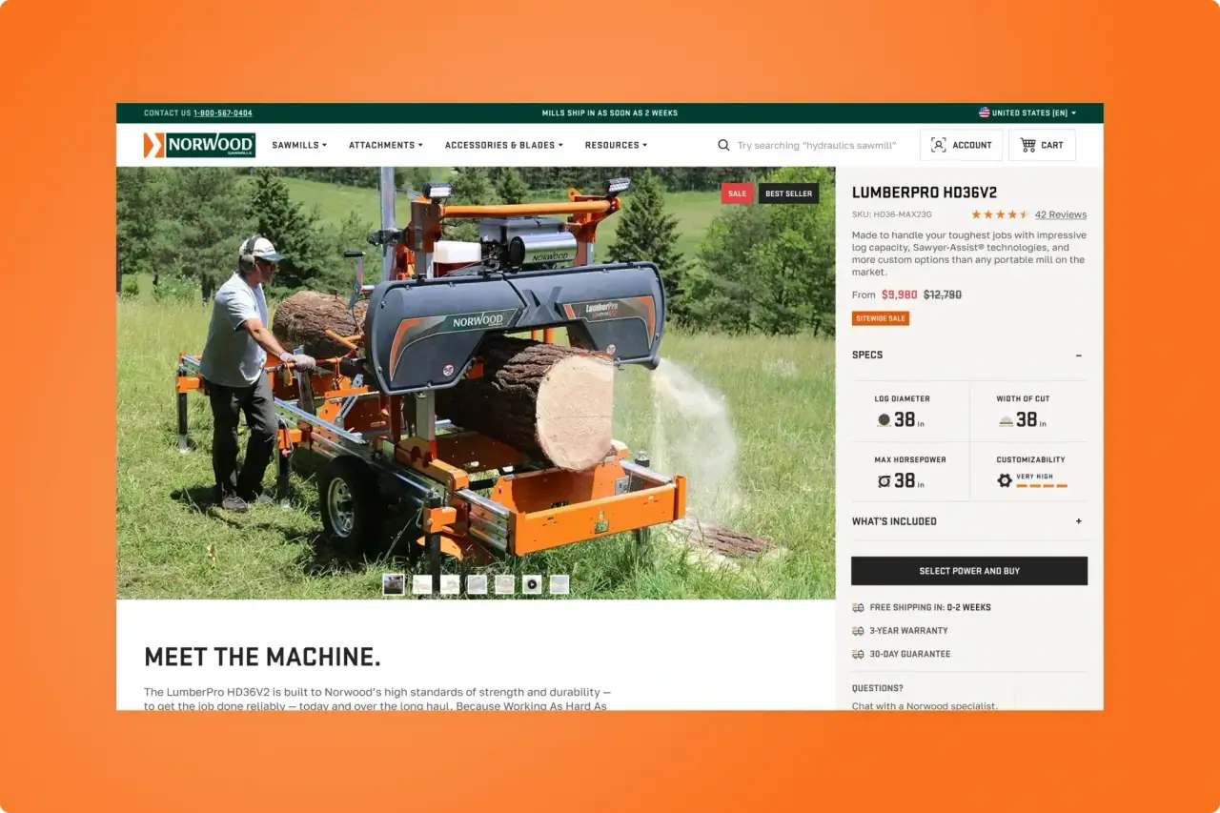Click the crossed-out price '$12,790'
This screenshot has width=1220, height=813.
coord(943,295)
